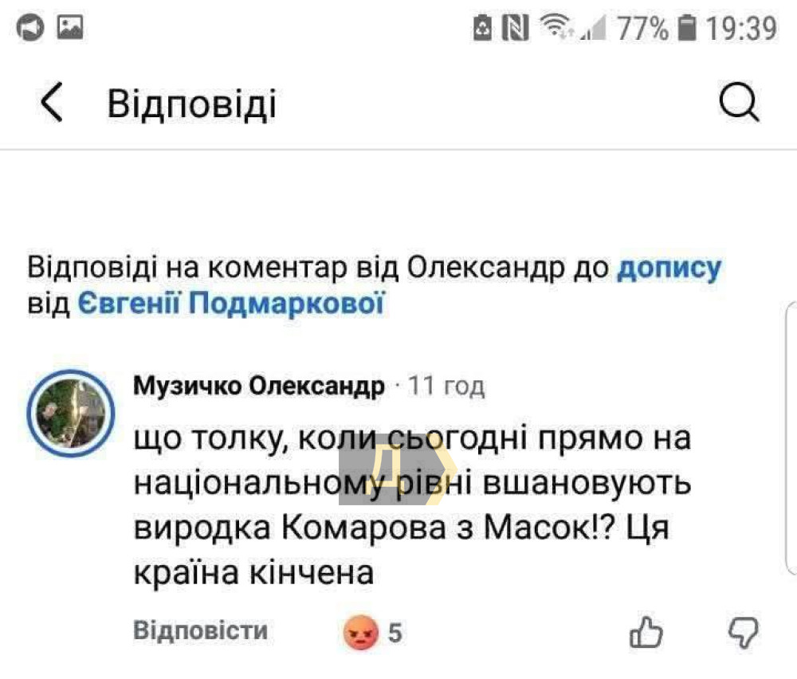Tap the battery icon in status bar
The image size is (797, 679).
[685, 29]
